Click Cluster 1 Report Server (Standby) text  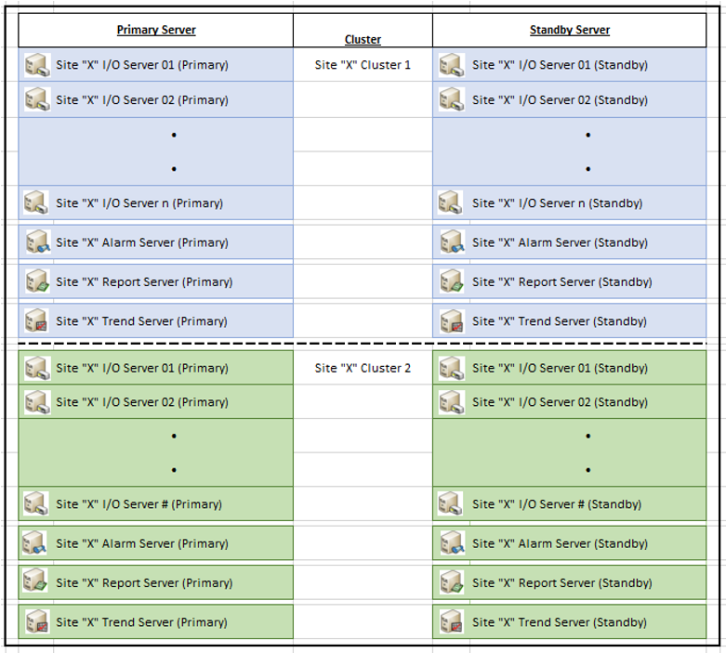[561, 281]
